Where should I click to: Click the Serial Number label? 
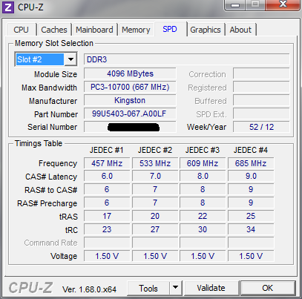click(x=53, y=127)
